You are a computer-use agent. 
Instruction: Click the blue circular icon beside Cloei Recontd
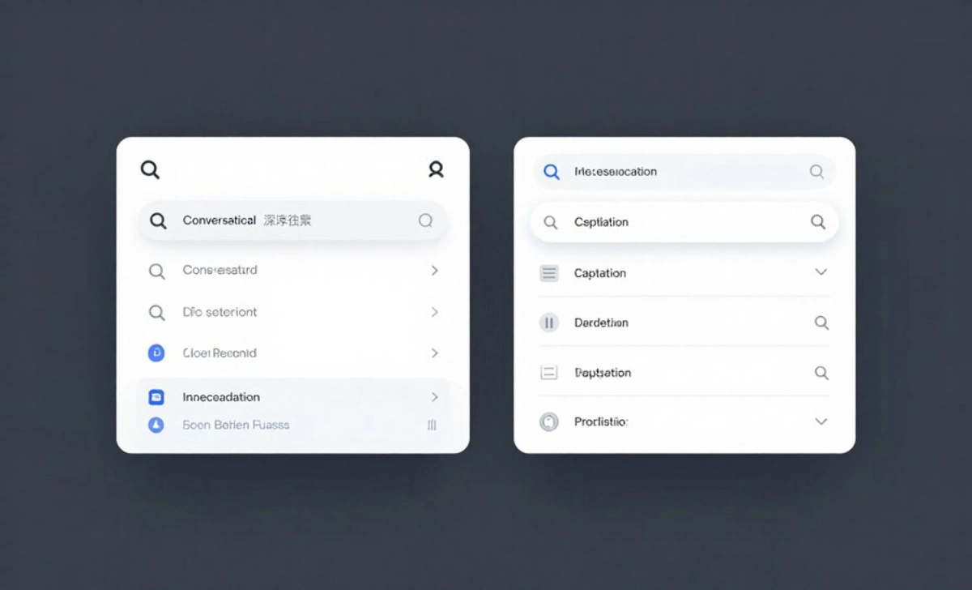157,353
